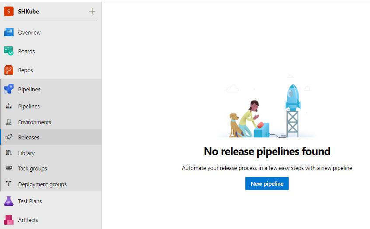Click the 'No release pipelines found' heading

pyautogui.click(x=267, y=151)
